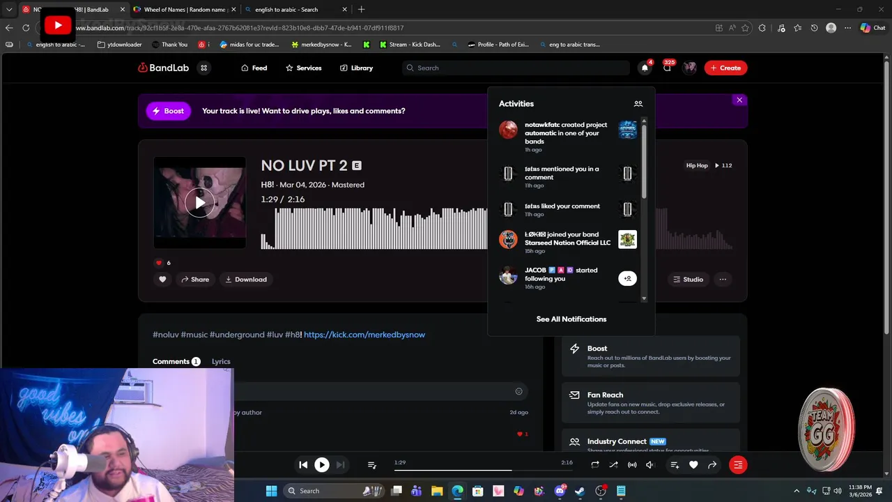Open the BandLab home logo
Viewport: 892px width, 502px height.
[163, 68]
